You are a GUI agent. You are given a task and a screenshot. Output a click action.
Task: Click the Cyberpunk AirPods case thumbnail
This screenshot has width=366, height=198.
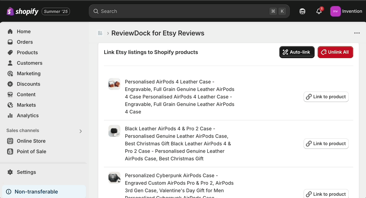(x=114, y=178)
